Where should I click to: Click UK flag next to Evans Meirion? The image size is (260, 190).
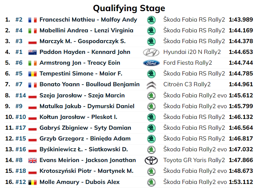tap(32, 161)
